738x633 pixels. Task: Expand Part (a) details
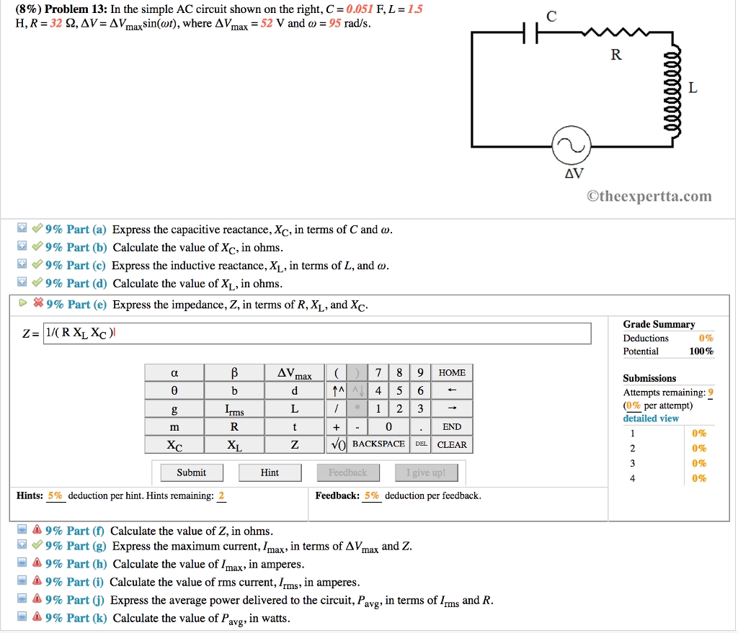click(22, 228)
